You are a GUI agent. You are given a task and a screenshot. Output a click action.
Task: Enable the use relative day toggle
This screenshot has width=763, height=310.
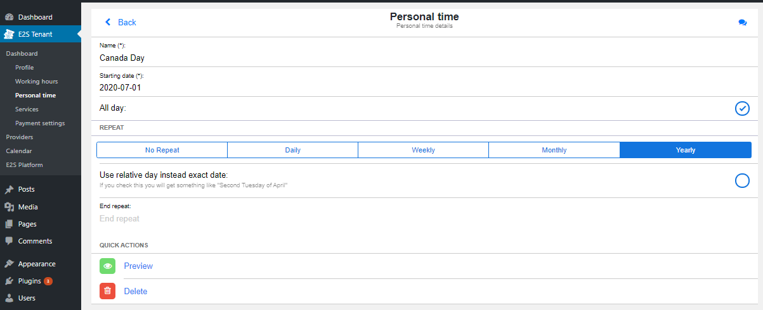742,181
